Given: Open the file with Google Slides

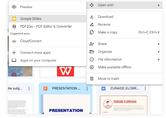Looking at the screenshot, I should (47, 19).
